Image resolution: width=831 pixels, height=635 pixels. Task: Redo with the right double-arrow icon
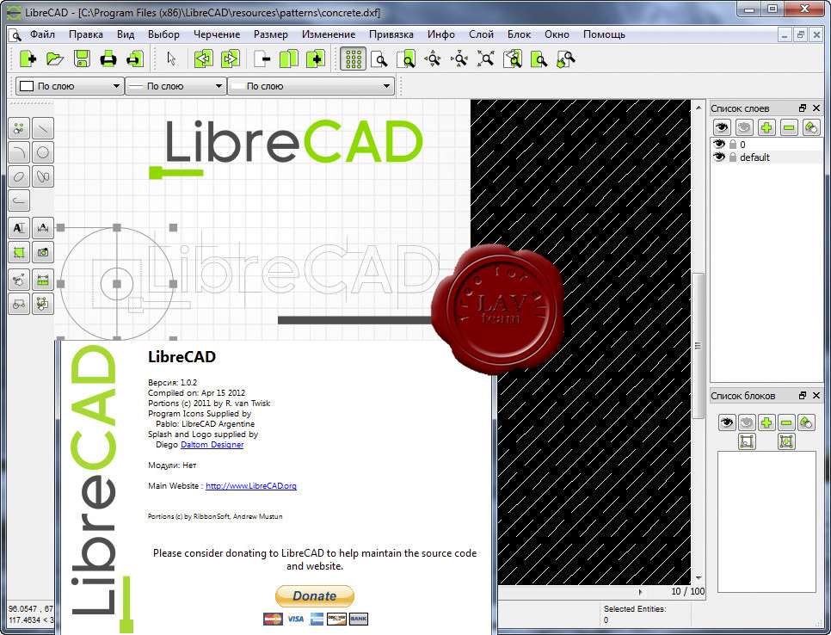(230, 59)
